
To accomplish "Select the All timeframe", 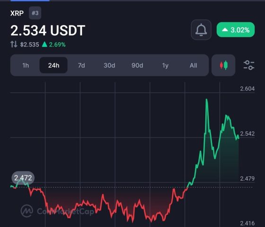I will (x=193, y=65).
